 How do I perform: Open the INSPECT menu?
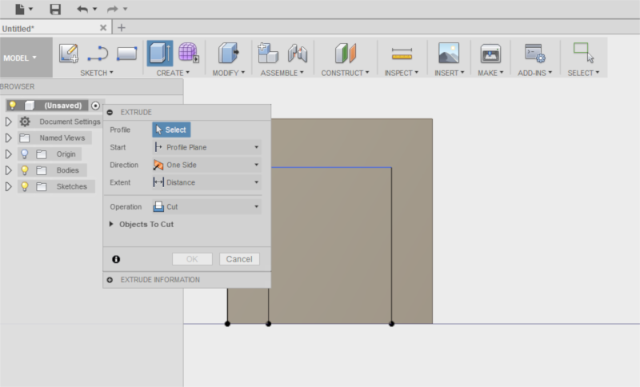point(402,73)
